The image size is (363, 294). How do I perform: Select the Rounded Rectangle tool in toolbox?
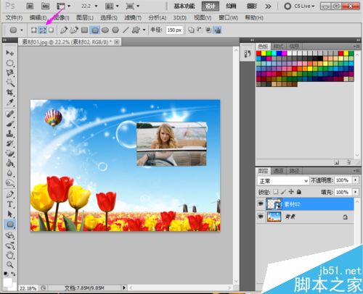click(x=10, y=224)
